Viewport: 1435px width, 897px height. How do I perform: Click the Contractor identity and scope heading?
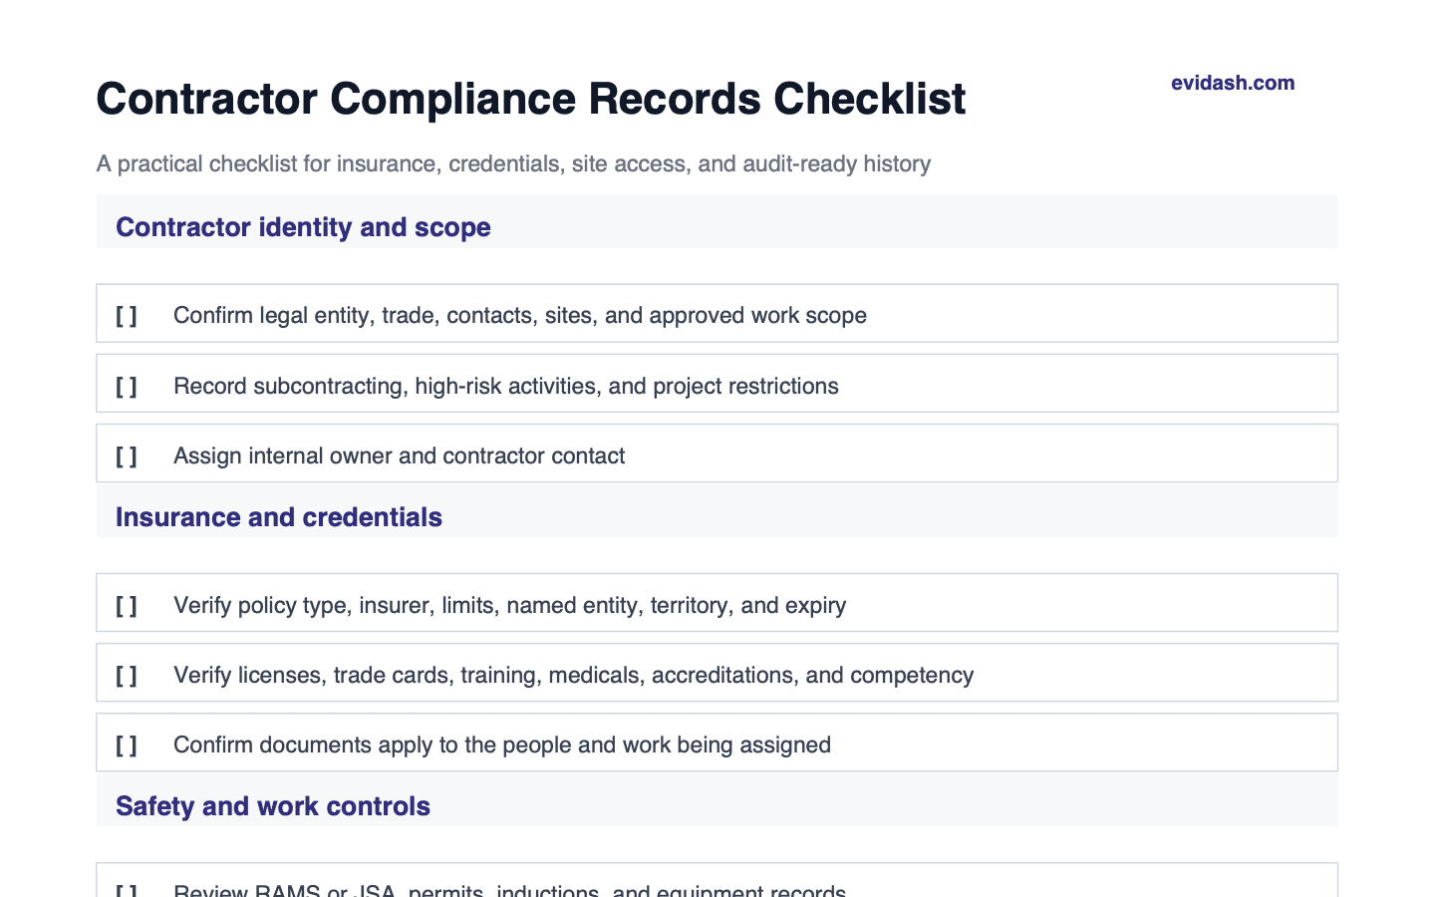point(303,227)
